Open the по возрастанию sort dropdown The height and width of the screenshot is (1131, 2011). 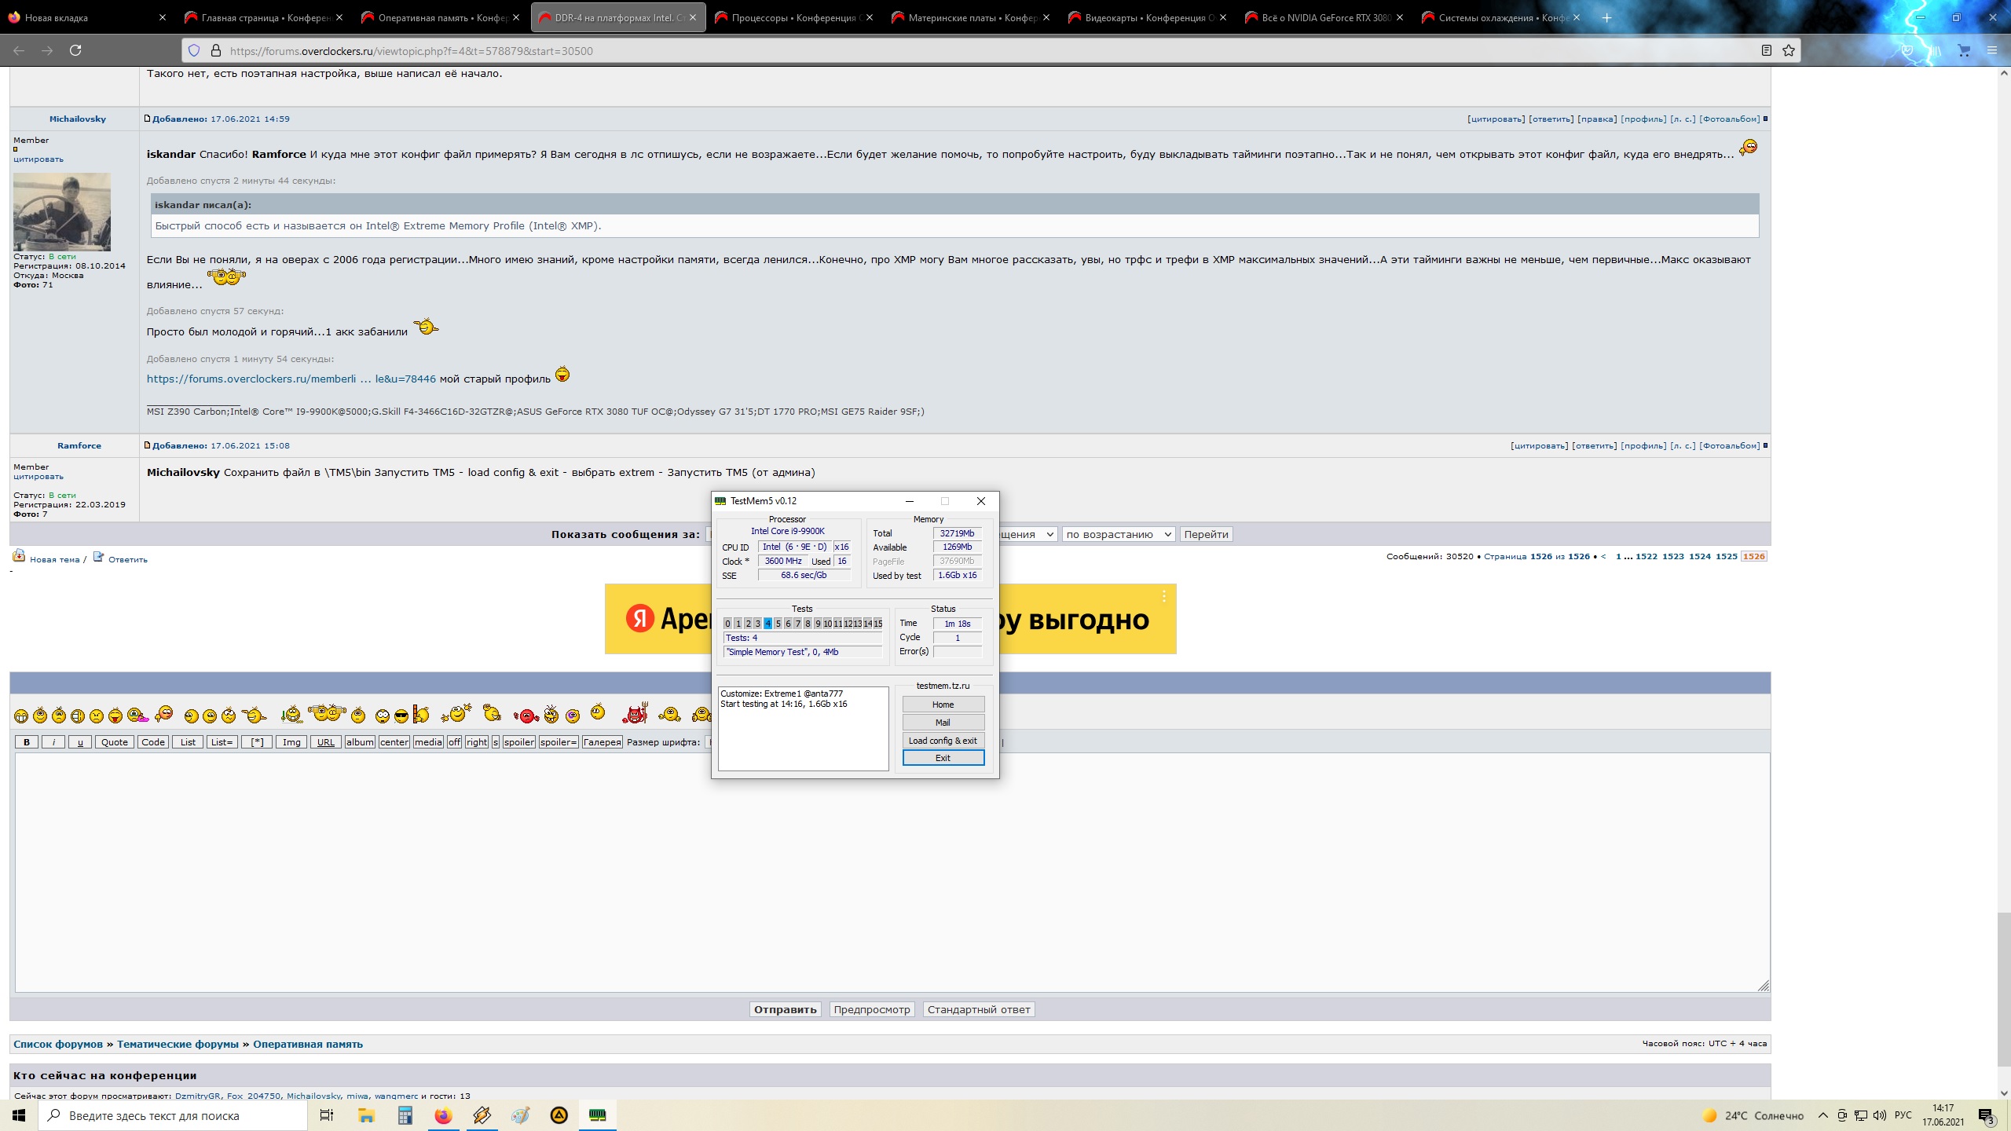[1119, 534]
